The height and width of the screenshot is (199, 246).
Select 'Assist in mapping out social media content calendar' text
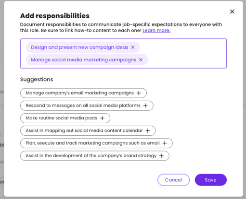point(84,130)
